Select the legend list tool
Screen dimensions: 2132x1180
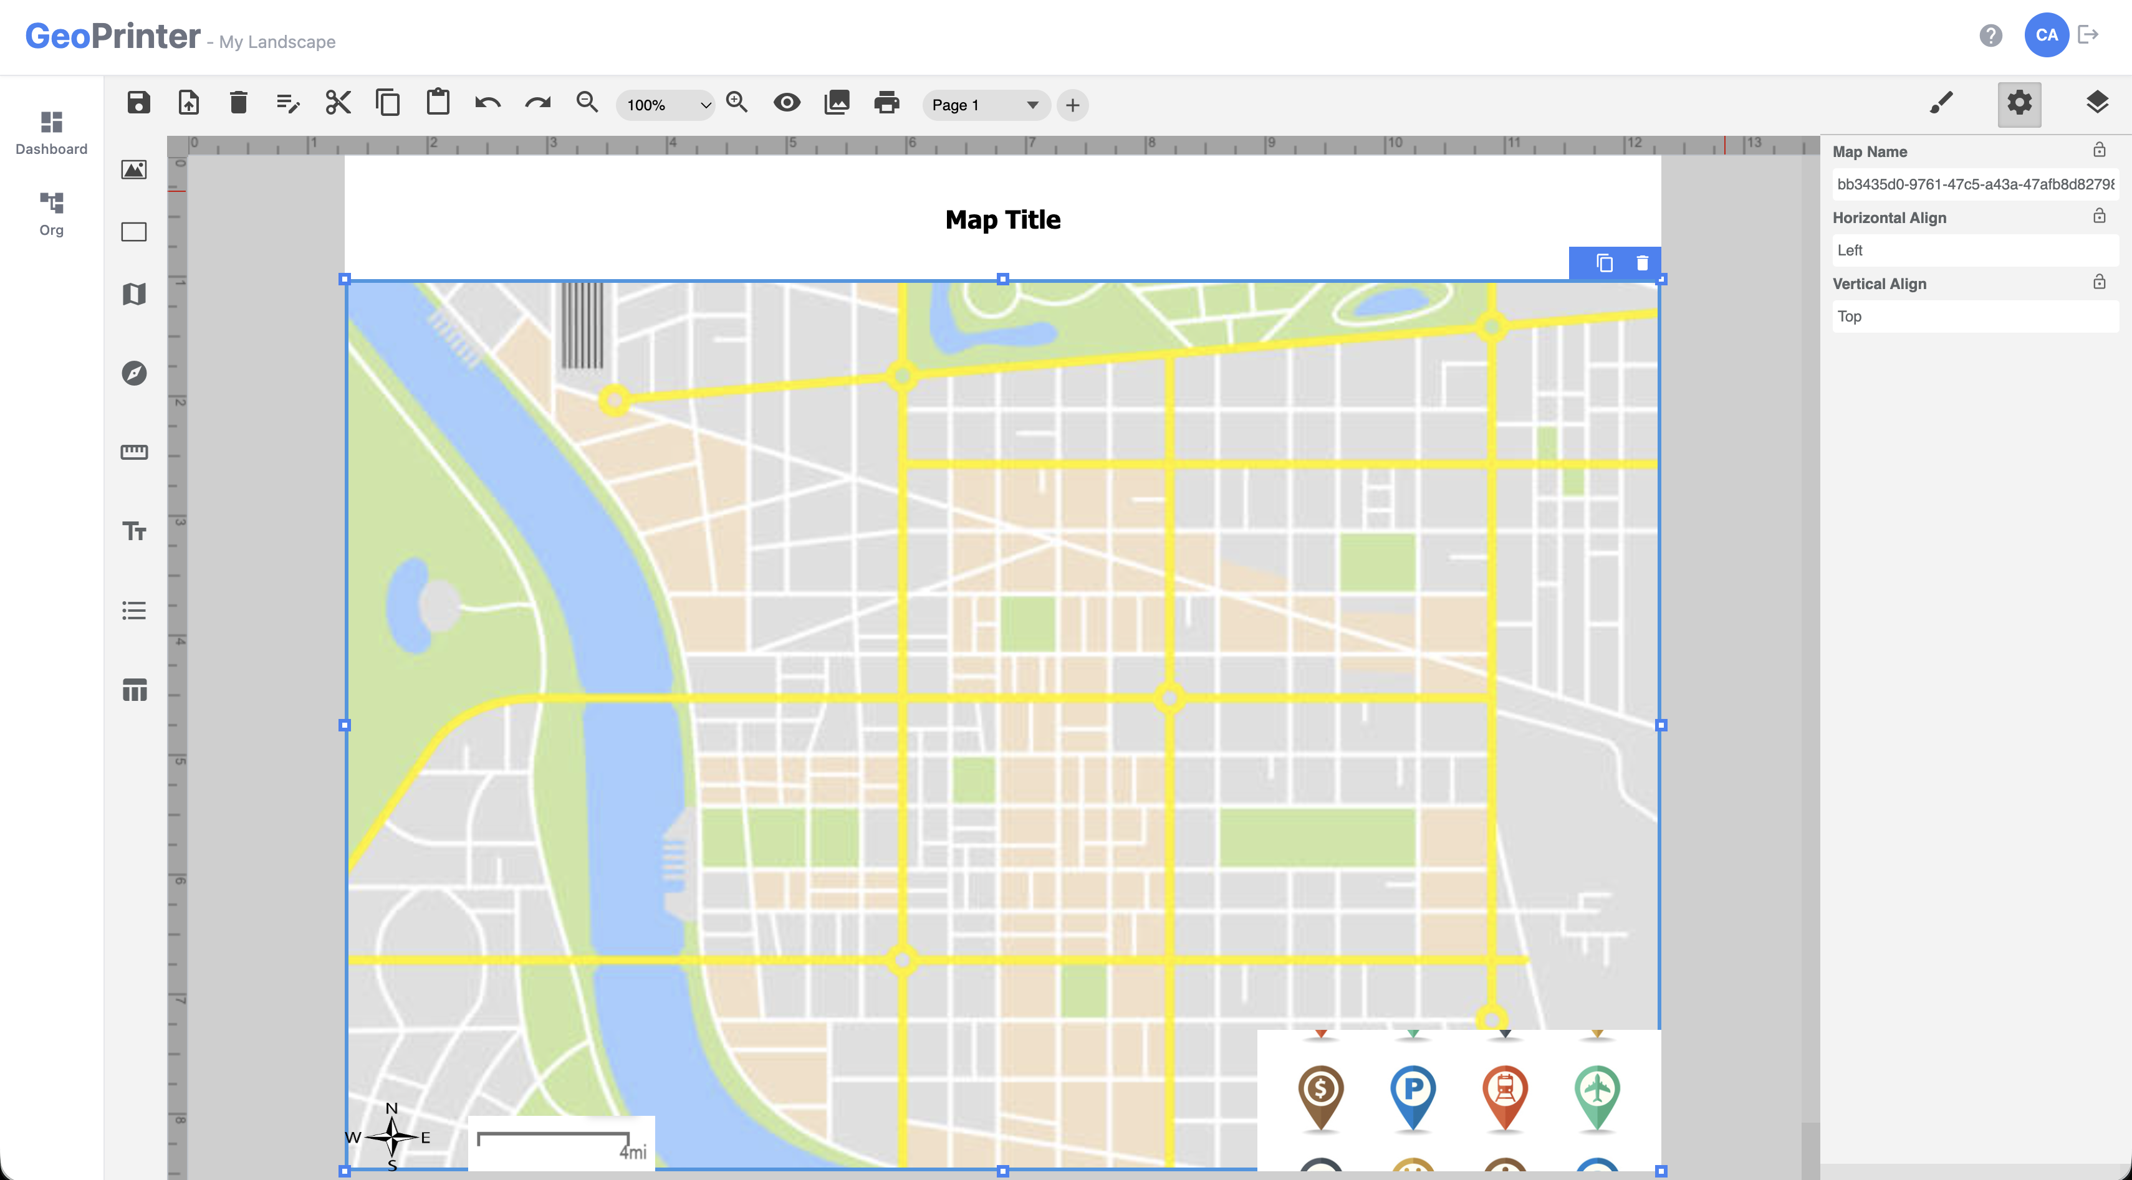point(134,611)
